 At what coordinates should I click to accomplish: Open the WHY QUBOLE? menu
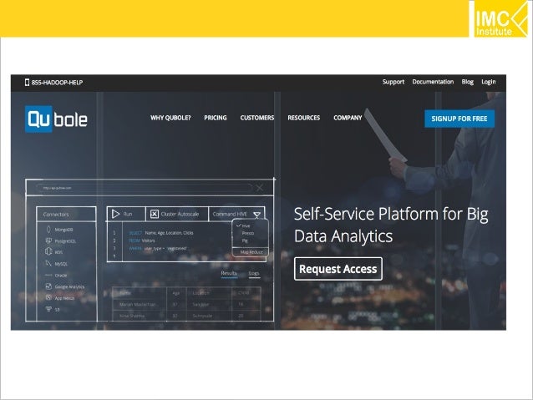coord(170,118)
